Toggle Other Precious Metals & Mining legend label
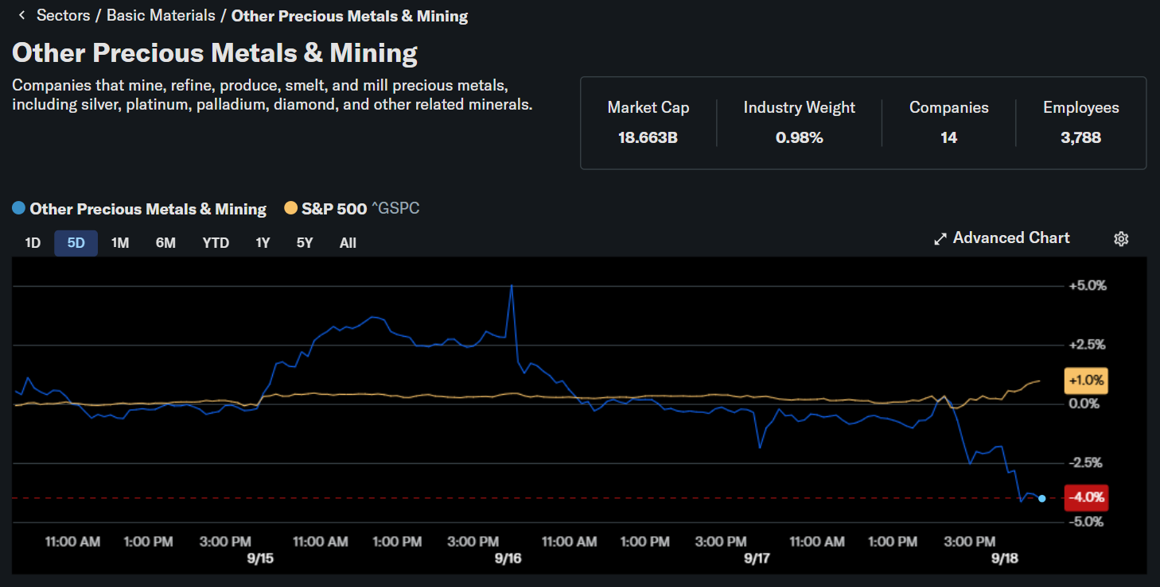1160x587 pixels. coord(148,209)
